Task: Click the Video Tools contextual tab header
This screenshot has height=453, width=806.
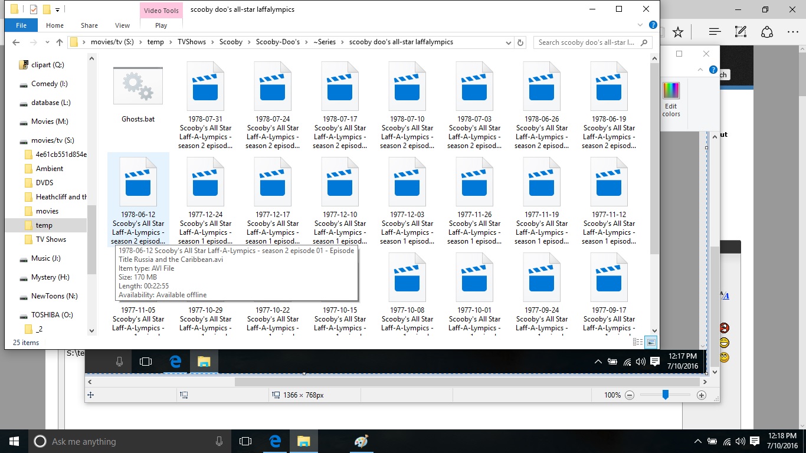Action: (161, 10)
